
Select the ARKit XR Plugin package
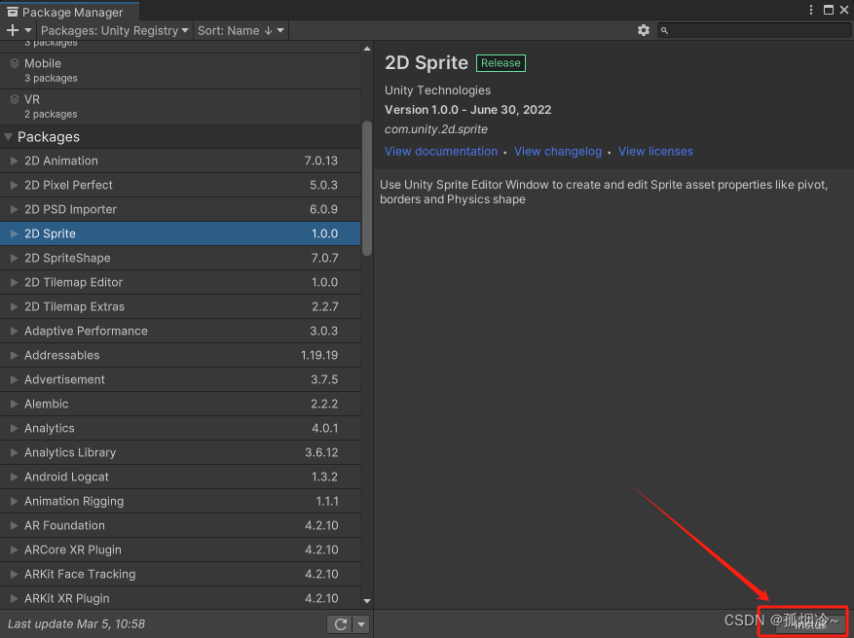tap(180, 598)
